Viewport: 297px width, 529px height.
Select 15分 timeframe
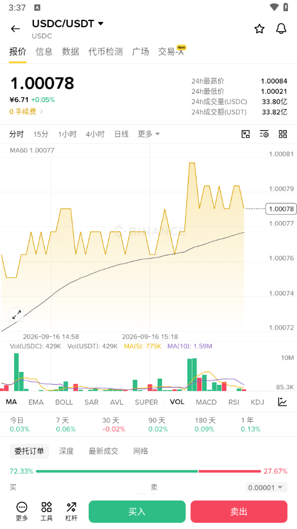[x=41, y=135]
